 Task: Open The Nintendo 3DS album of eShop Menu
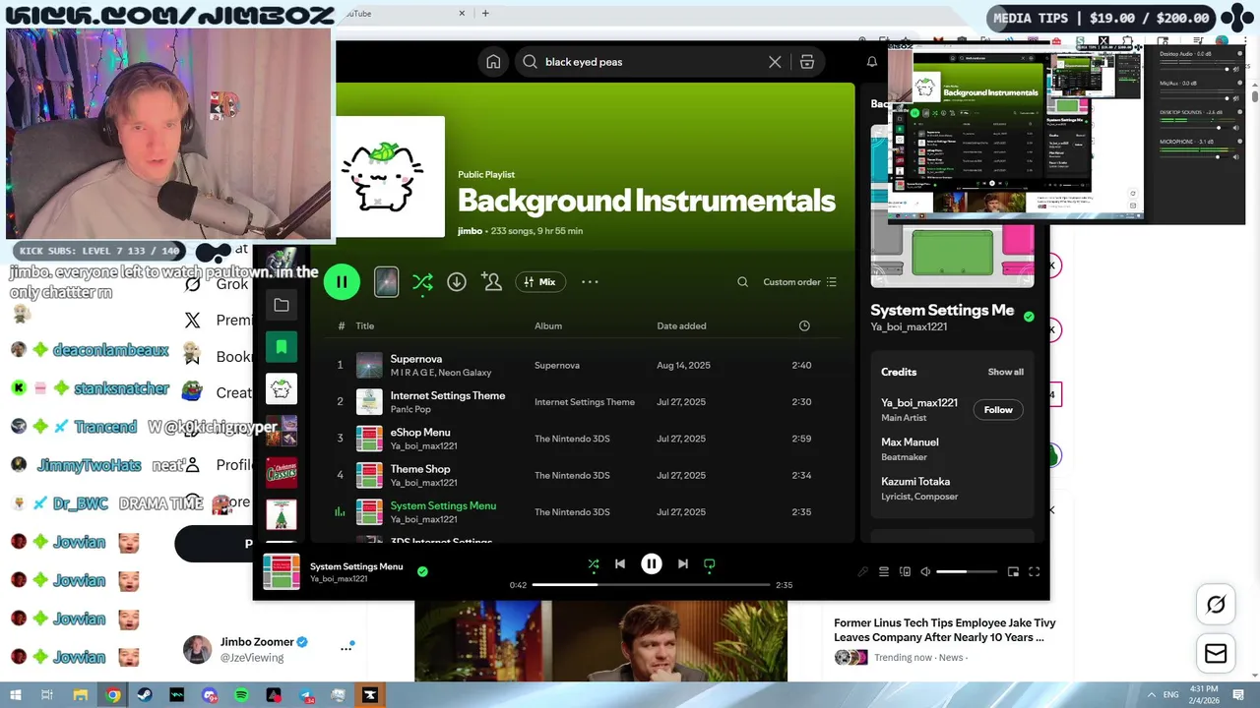[x=572, y=439]
